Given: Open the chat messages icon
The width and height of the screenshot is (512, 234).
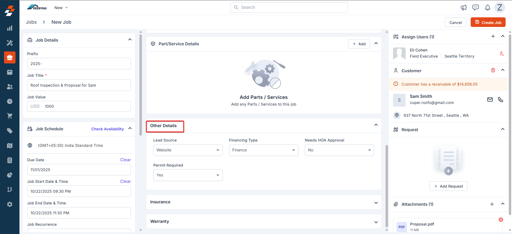Looking at the screenshot, I should (x=475, y=7).
